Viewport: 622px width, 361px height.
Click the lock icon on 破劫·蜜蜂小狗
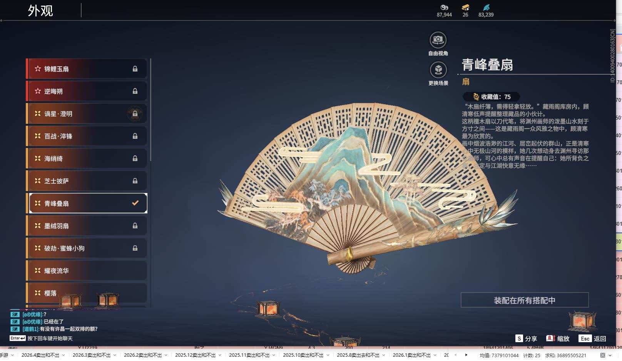(135, 248)
